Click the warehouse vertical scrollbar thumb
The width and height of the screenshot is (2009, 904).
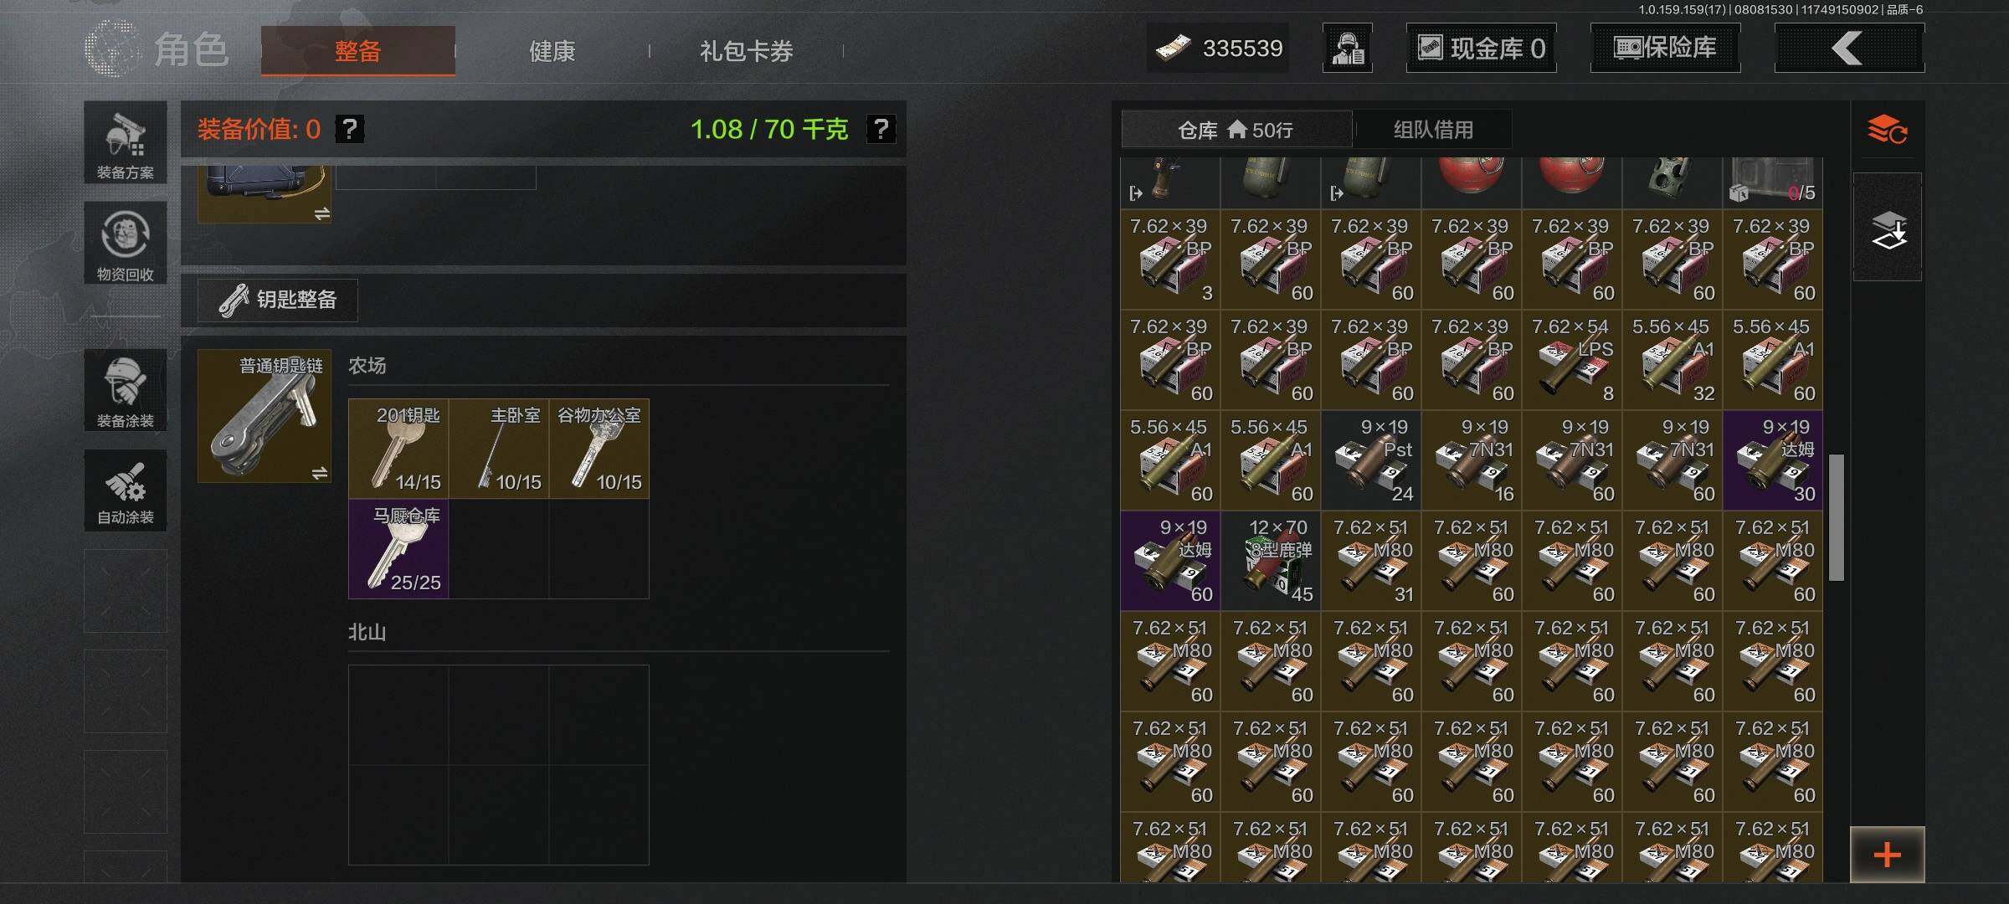point(1837,517)
